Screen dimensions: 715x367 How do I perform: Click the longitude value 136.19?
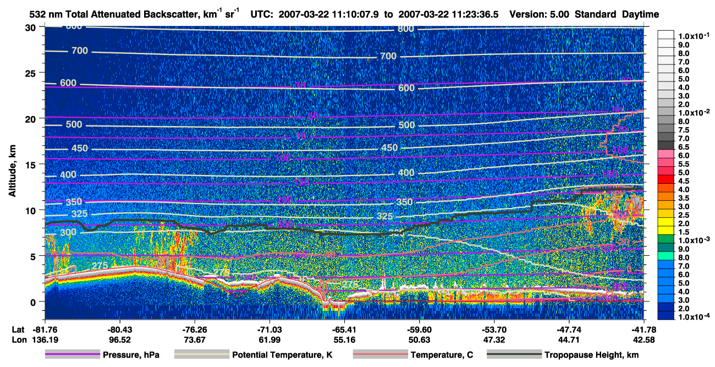(45, 339)
